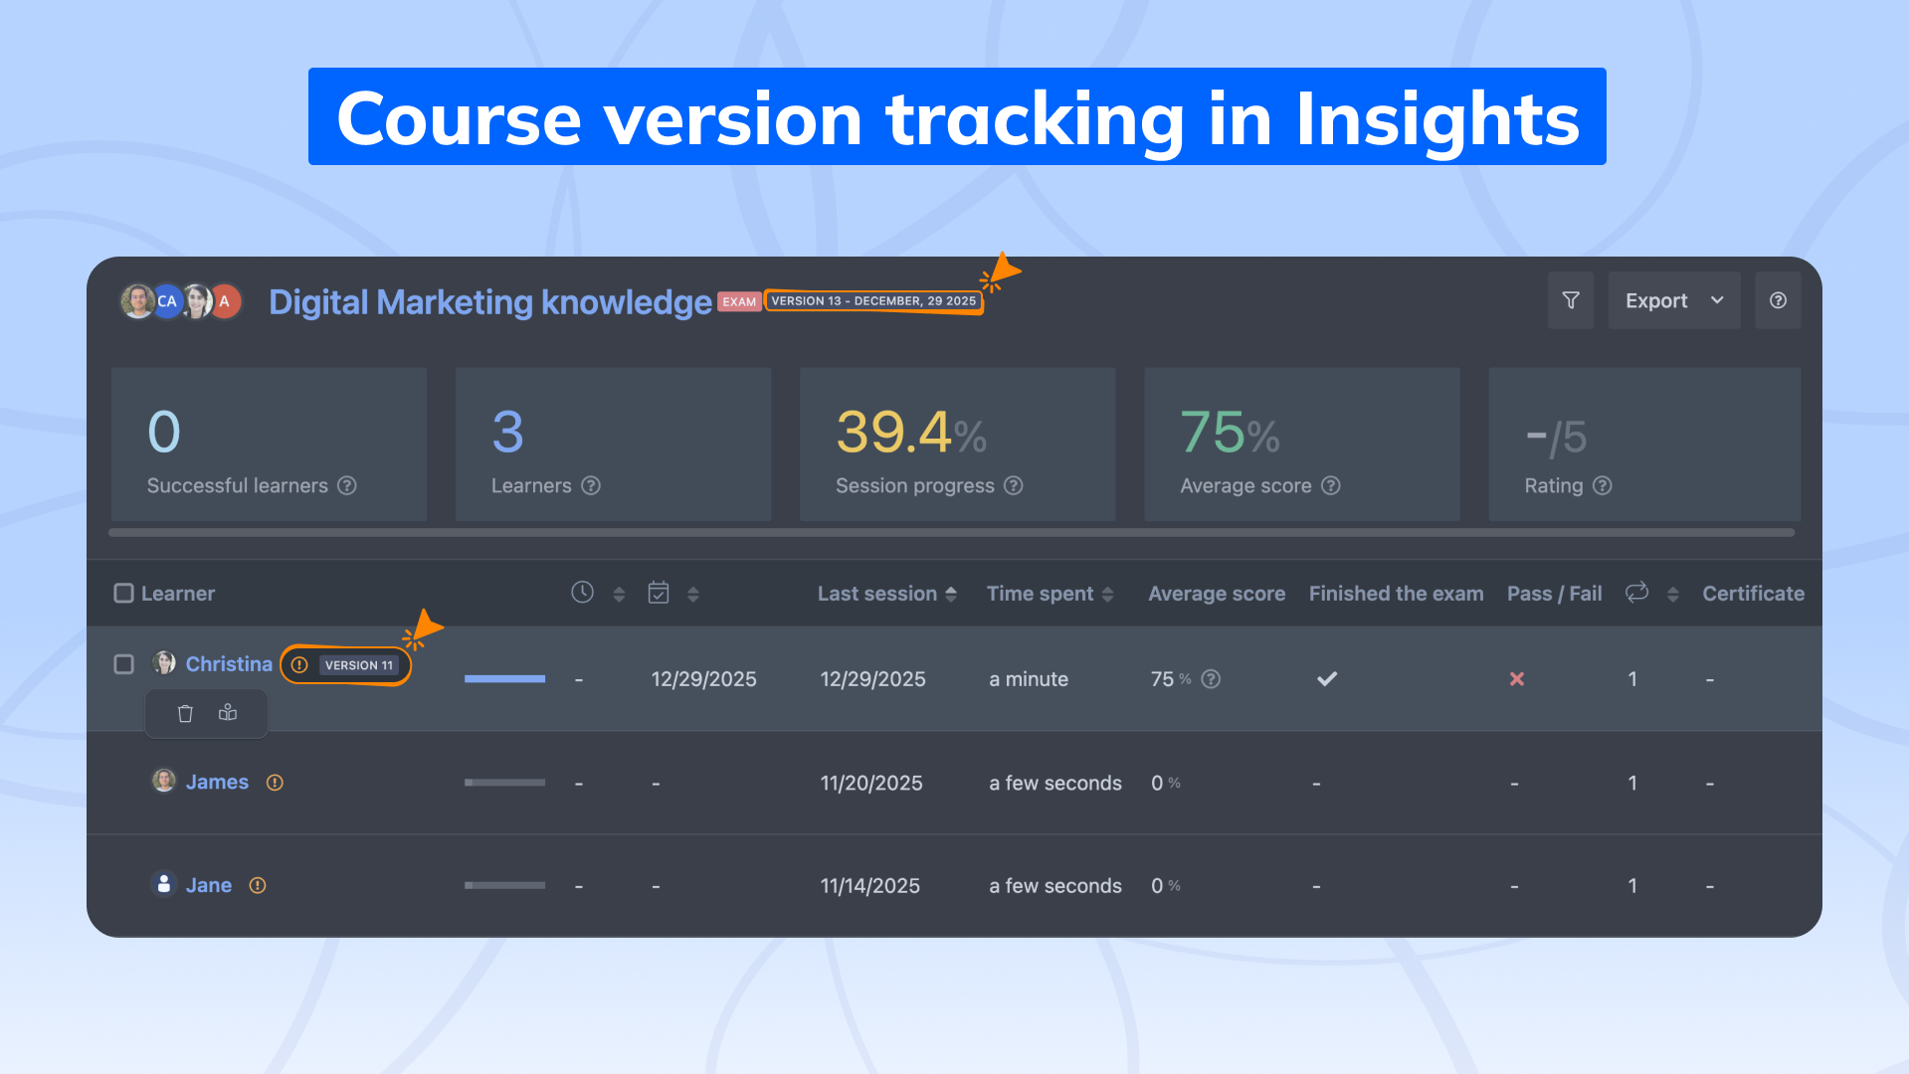Image resolution: width=1909 pixels, height=1074 pixels.
Task: Expand the Export dropdown
Action: [x=1674, y=300]
